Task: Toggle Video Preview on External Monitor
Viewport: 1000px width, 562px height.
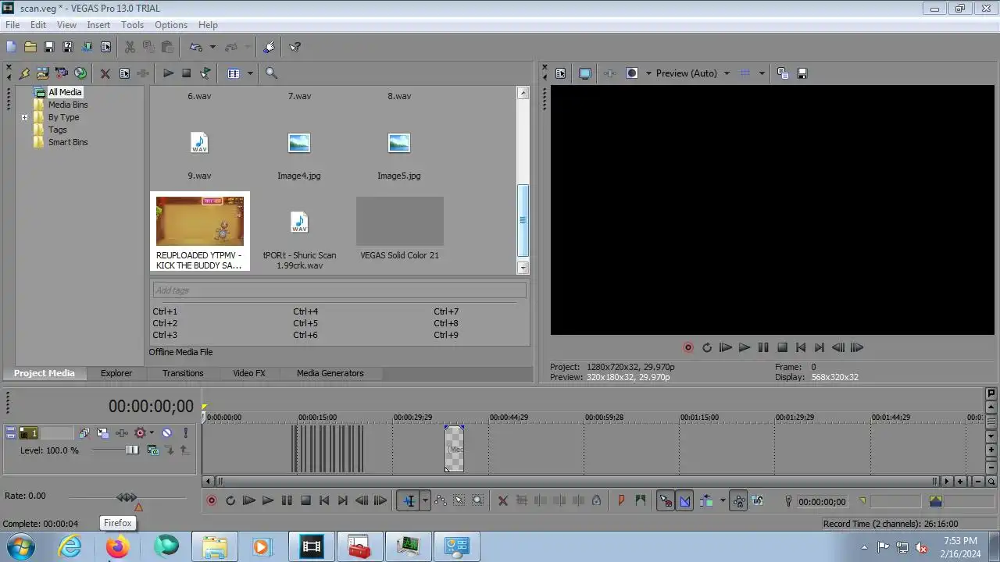Action: click(584, 73)
